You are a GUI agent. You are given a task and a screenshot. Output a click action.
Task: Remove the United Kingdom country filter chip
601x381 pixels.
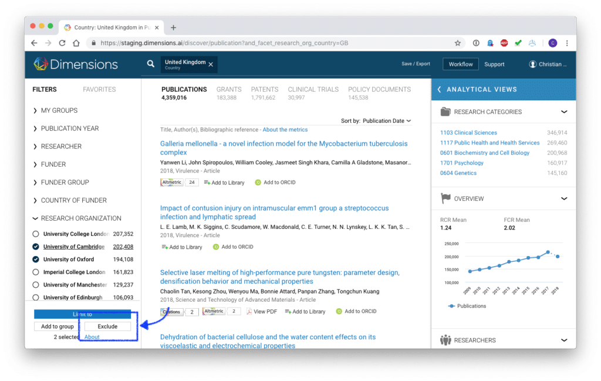click(x=211, y=65)
